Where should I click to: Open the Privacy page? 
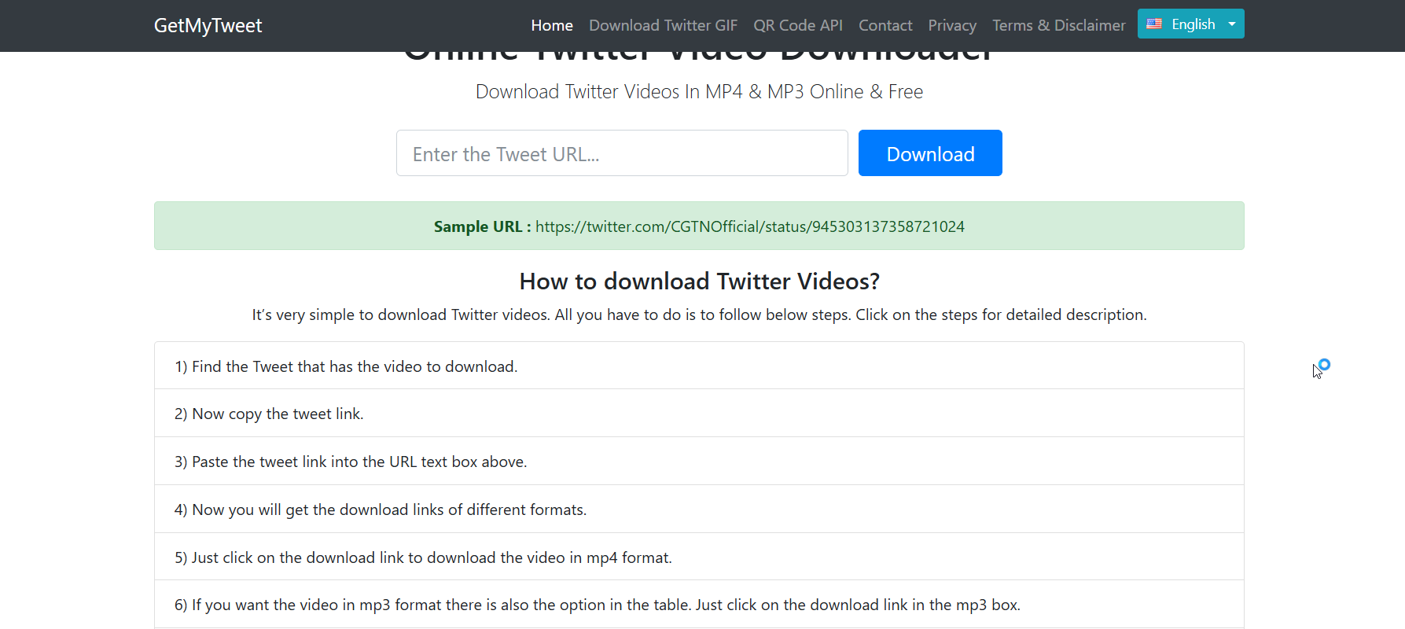click(x=951, y=26)
